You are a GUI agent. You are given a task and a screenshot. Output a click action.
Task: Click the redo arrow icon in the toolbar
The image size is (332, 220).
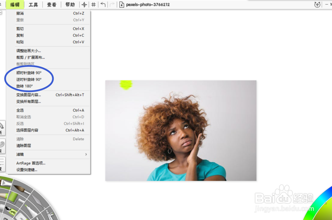(x=112, y=4)
